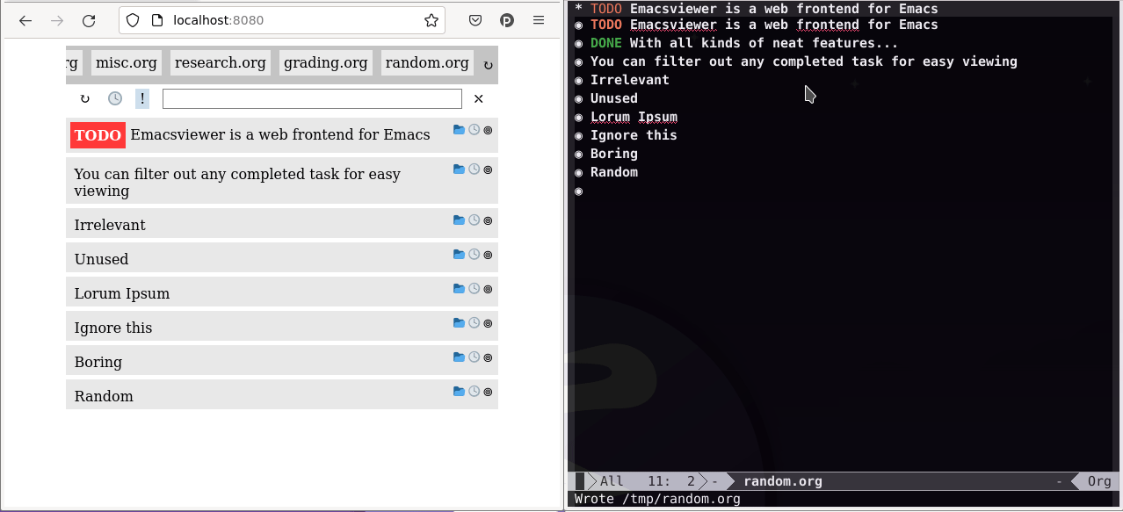Click target icon on Boring row
Screen dimensions: 1123x512
click(488, 357)
